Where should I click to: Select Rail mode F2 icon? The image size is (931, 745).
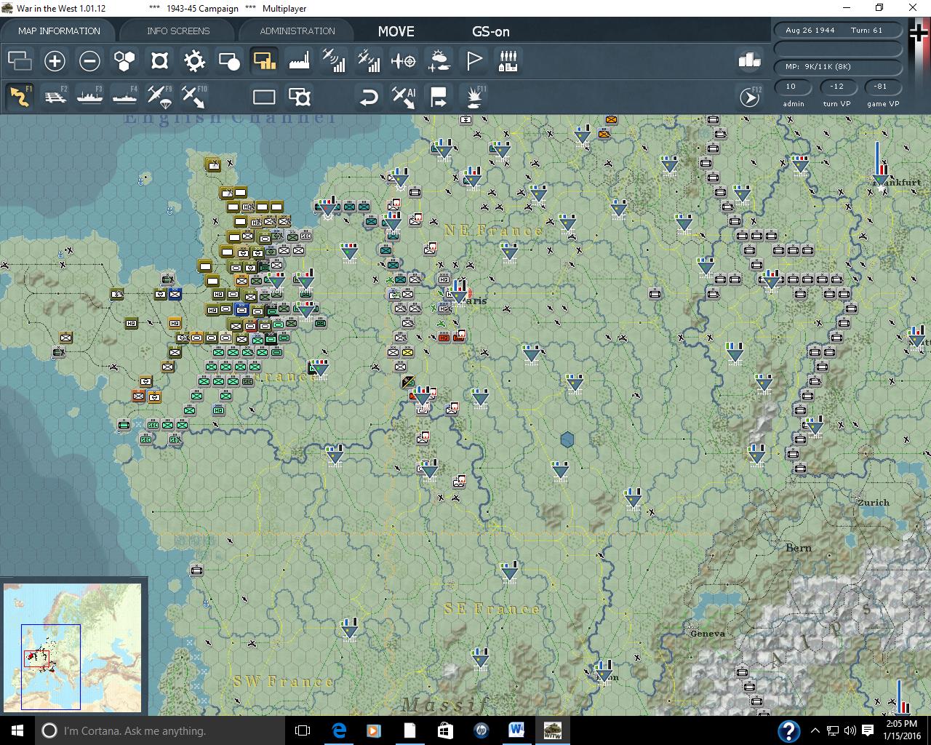[55, 97]
